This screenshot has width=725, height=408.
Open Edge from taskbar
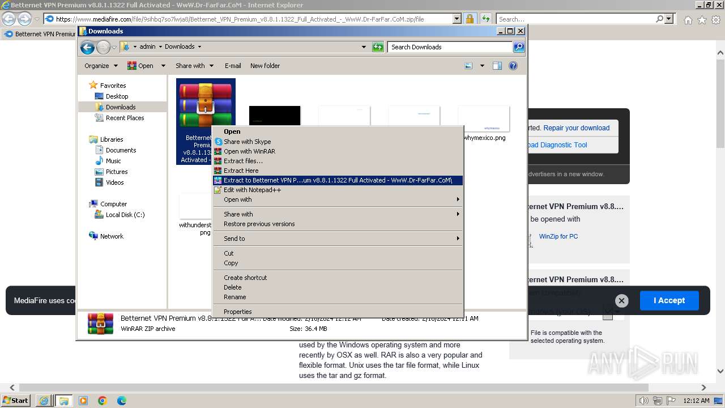pos(122,401)
